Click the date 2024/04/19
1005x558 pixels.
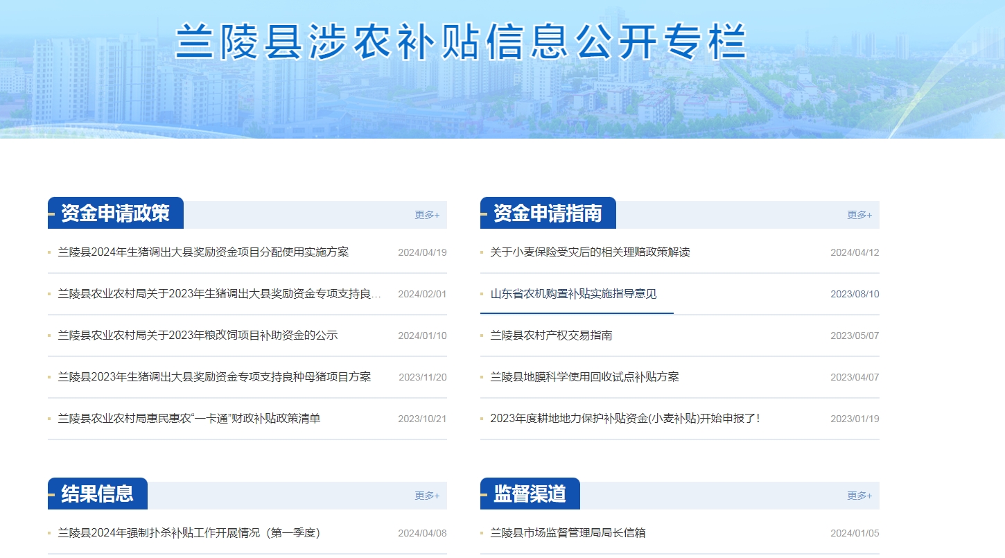[422, 253]
